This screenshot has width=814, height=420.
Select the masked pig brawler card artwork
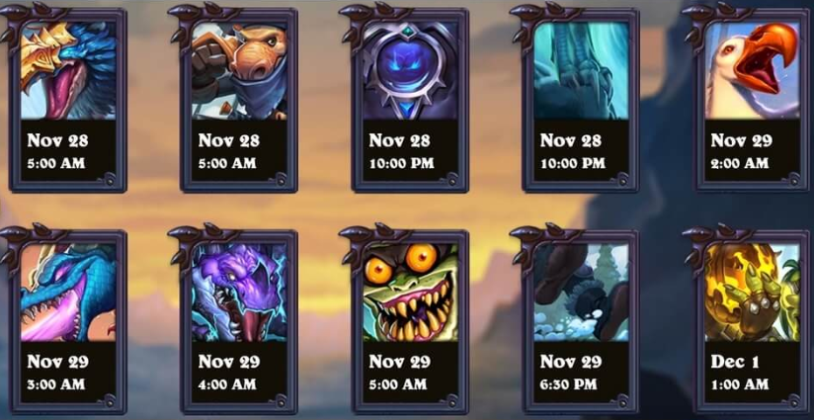click(x=239, y=70)
